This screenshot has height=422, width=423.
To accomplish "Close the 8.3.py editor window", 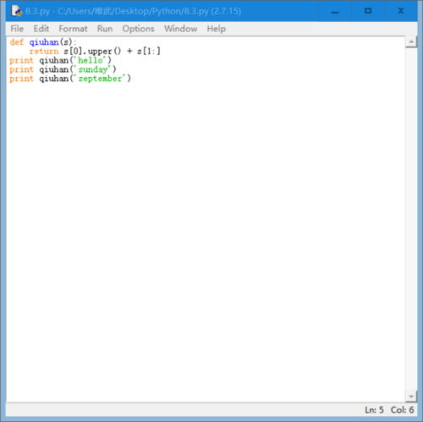I will (x=401, y=11).
